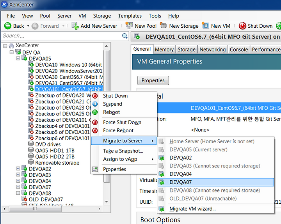This screenshot has width=281, height=224.
Task: Click the Shut Down icon in context menu
Action: point(95,96)
